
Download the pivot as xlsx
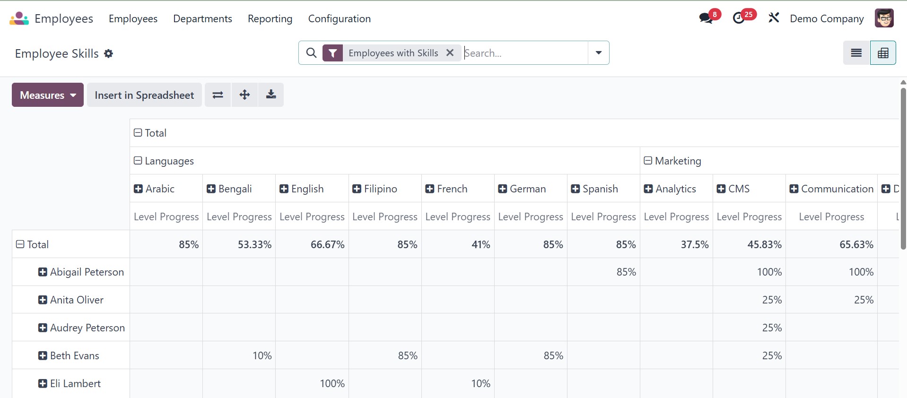[x=271, y=95]
